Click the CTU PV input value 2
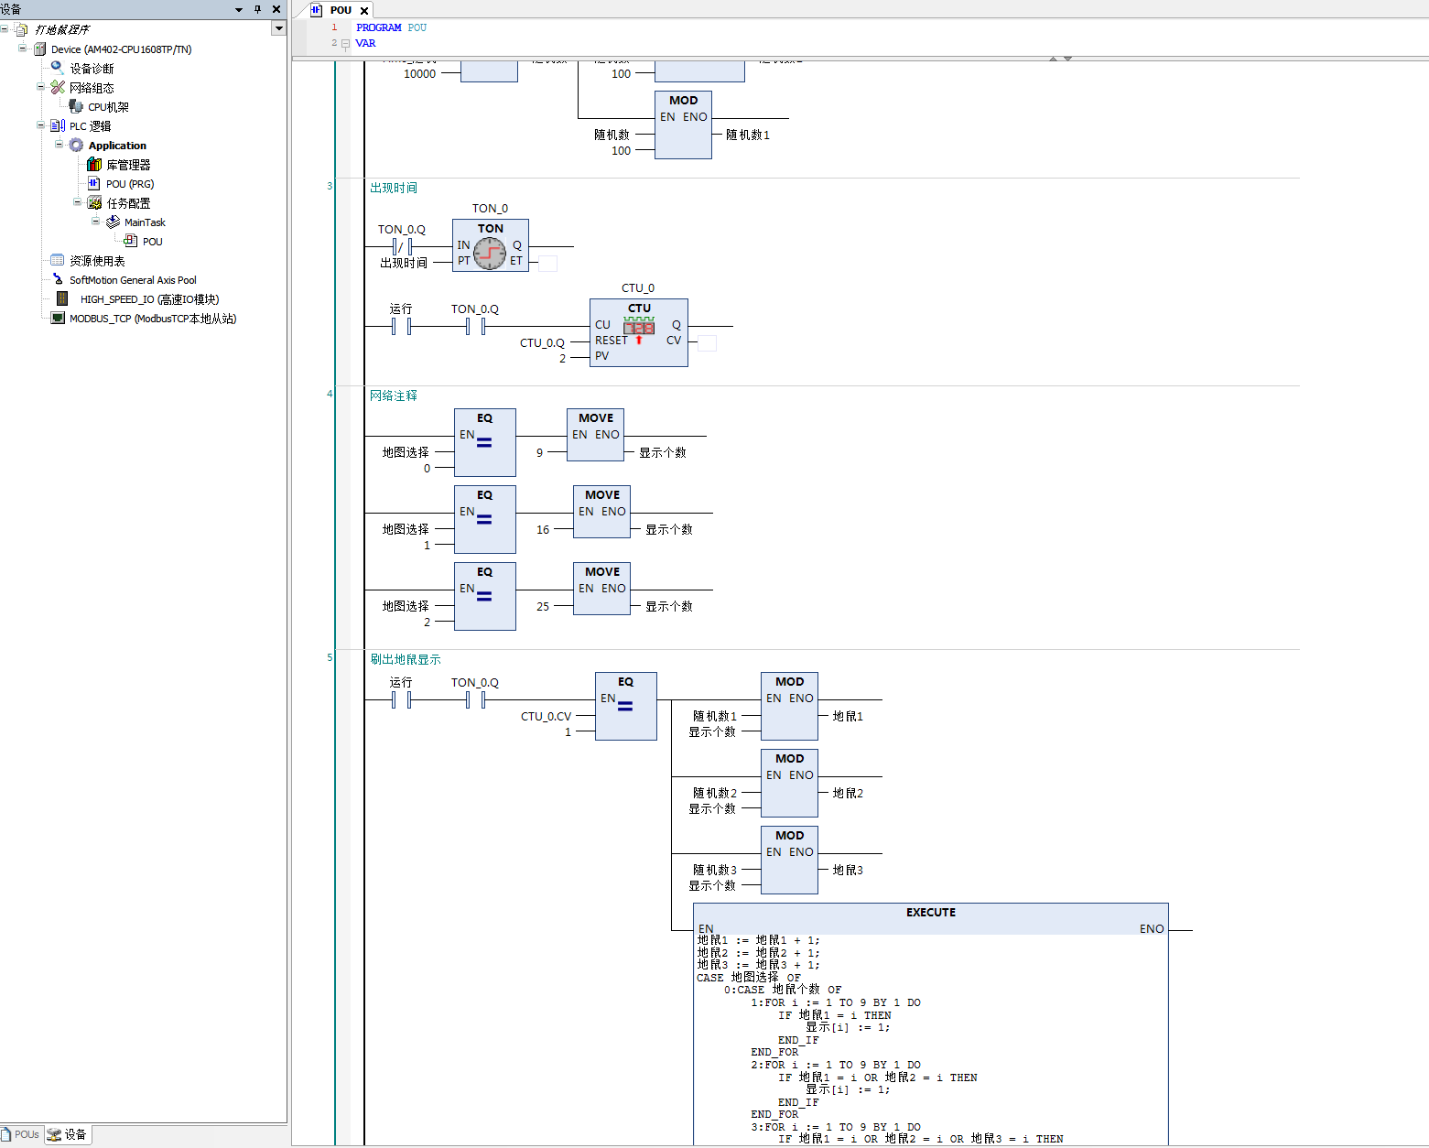This screenshot has width=1429, height=1148. click(563, 359)
